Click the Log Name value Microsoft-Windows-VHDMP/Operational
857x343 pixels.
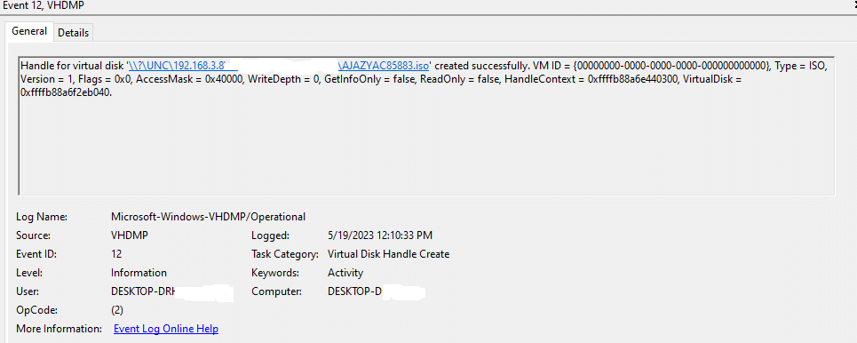tap(208, 217)
